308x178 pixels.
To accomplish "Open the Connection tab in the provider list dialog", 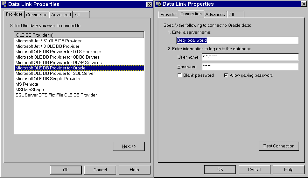I will click(37, 15).
